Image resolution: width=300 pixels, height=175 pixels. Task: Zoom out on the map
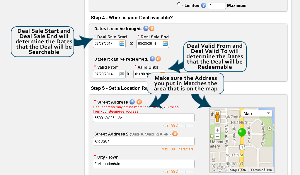click(217, 136)
